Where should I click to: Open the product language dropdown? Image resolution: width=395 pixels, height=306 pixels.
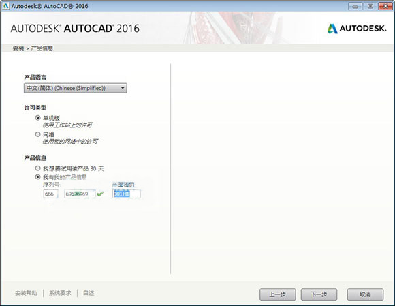(76, 88)
